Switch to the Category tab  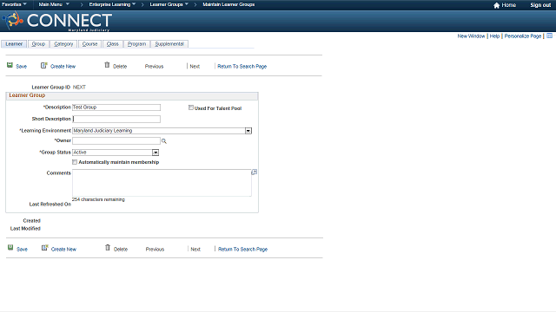click(x=63, y=44)
